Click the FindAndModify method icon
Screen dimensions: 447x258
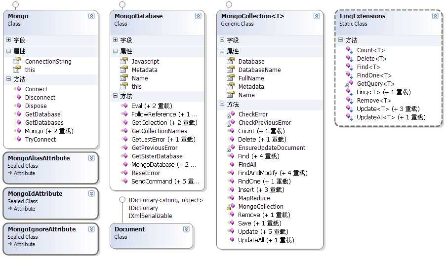coord(231,173)
